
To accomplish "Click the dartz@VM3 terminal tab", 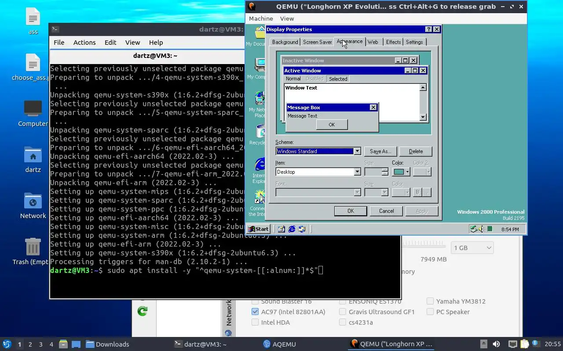I will click(155, 56).
